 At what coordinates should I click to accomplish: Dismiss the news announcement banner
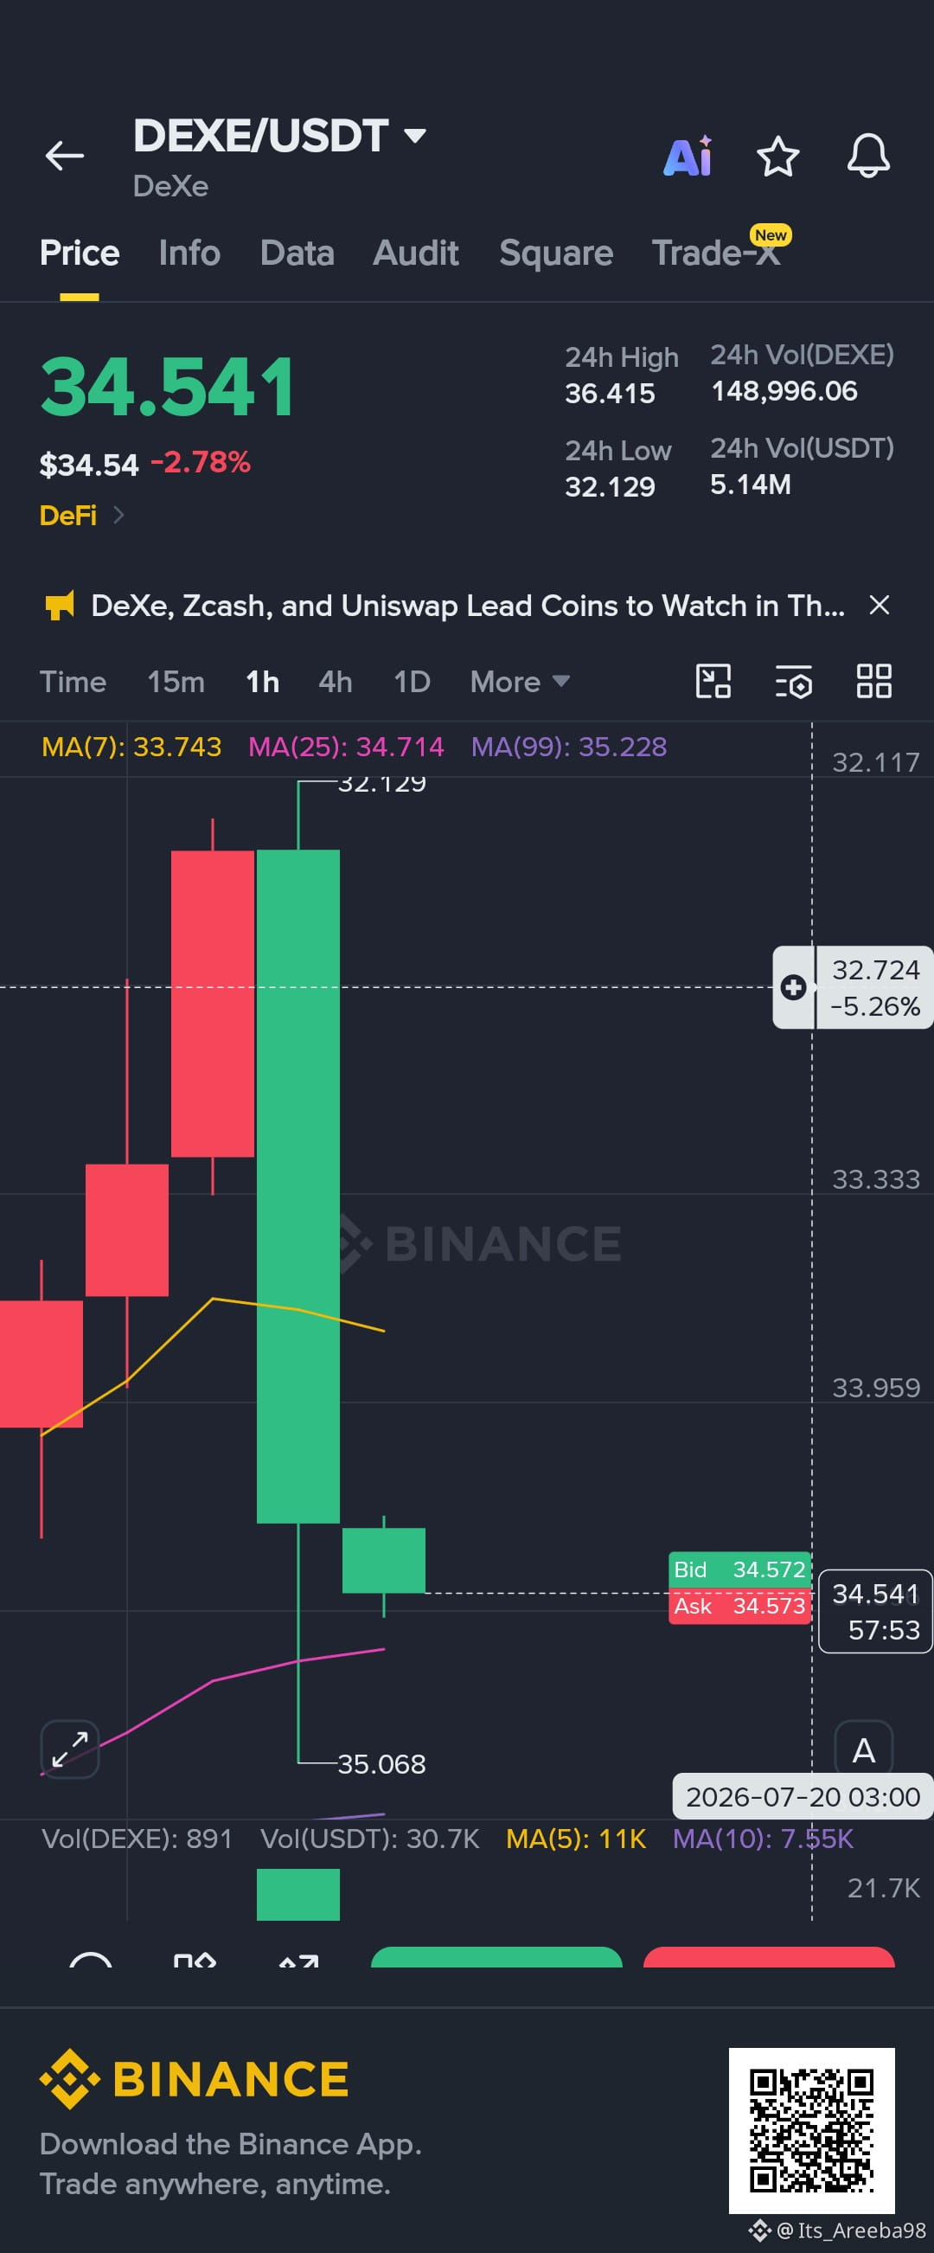coord(880,606)
